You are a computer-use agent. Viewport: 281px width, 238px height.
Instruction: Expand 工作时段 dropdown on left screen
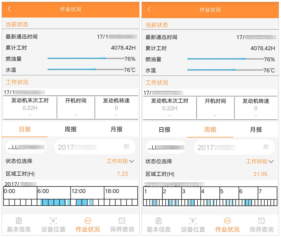point(121,161)
